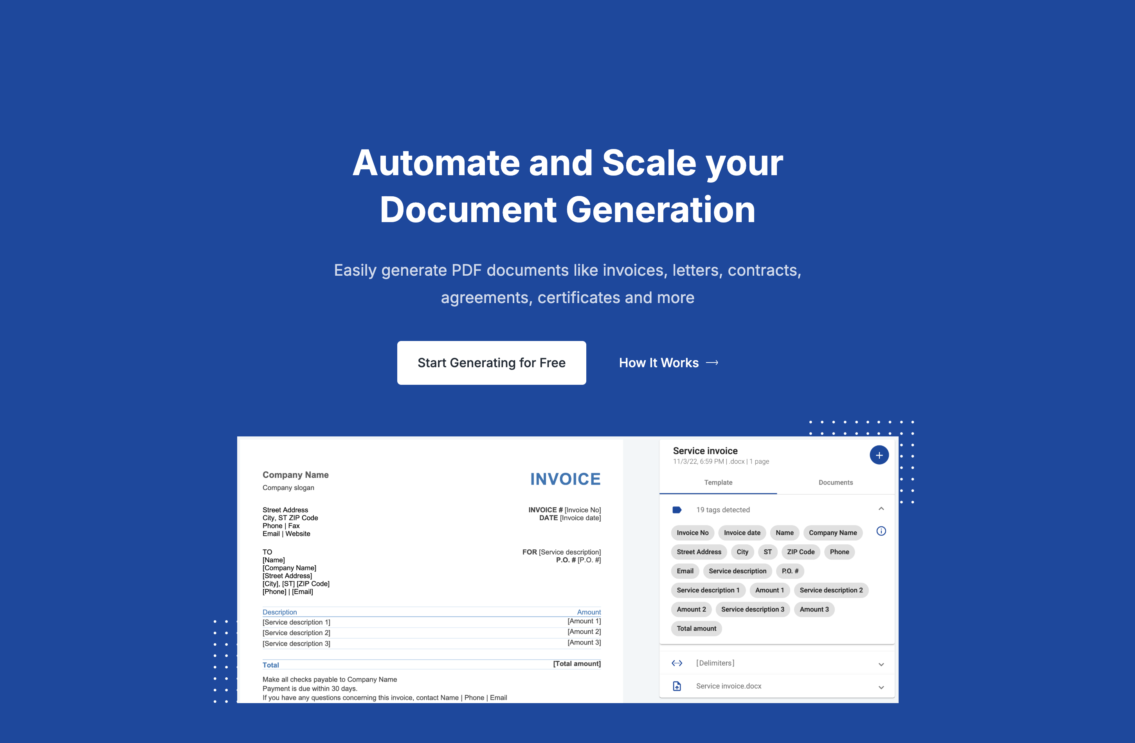Click the Company slogan text in the preview
This screenshot has height=743, width=1135.
[288, 488]
